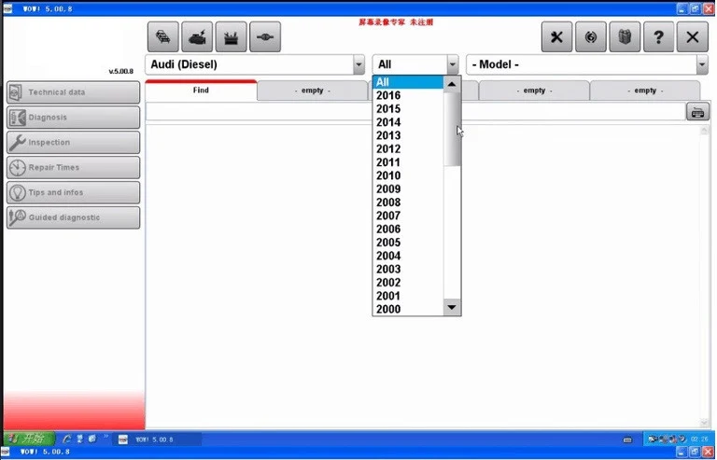This screenshot has width=717, height=460.
Task: Choose 2001 from the year list
Action: click(408, 296)
